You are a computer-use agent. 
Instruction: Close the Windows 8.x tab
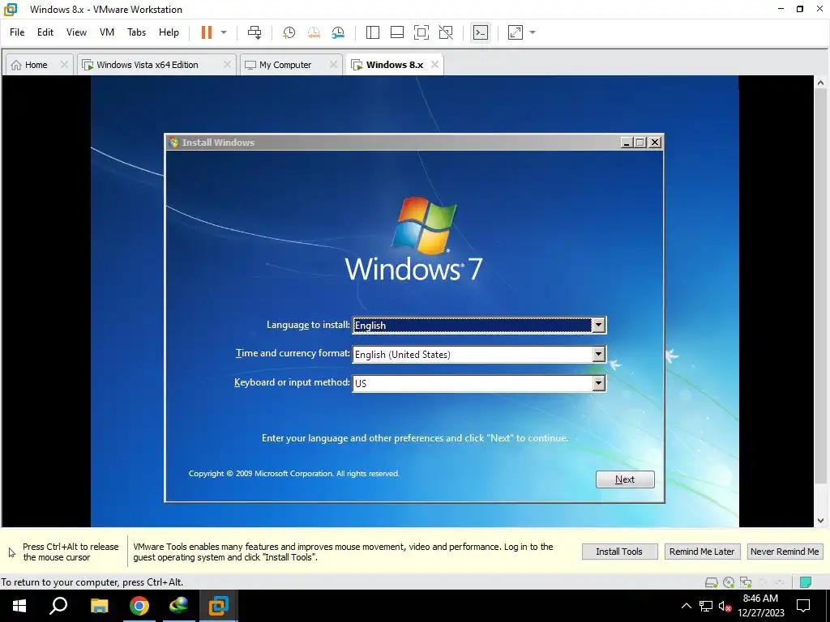(x=434, y=64)
